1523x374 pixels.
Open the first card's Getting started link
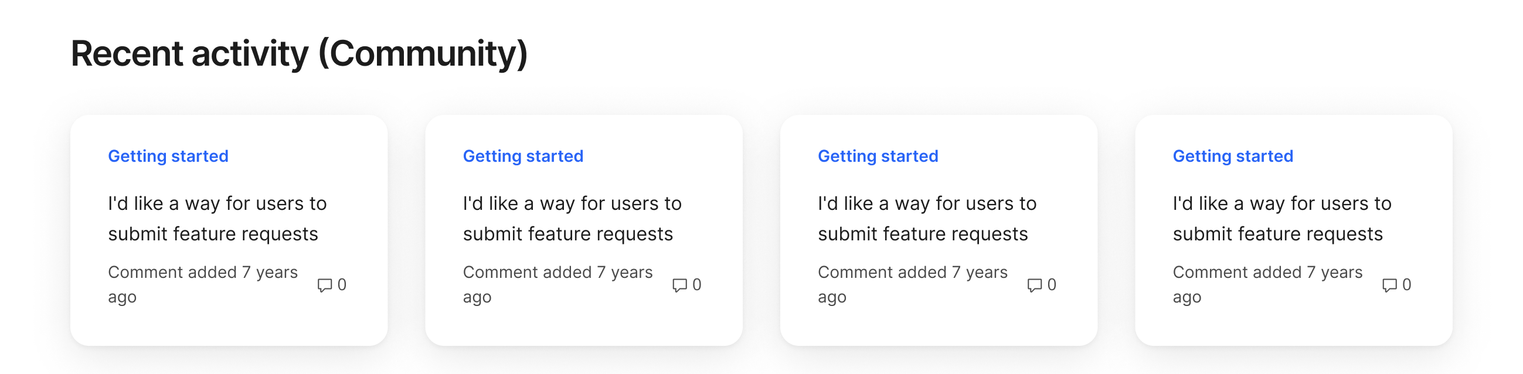(168, 156)
